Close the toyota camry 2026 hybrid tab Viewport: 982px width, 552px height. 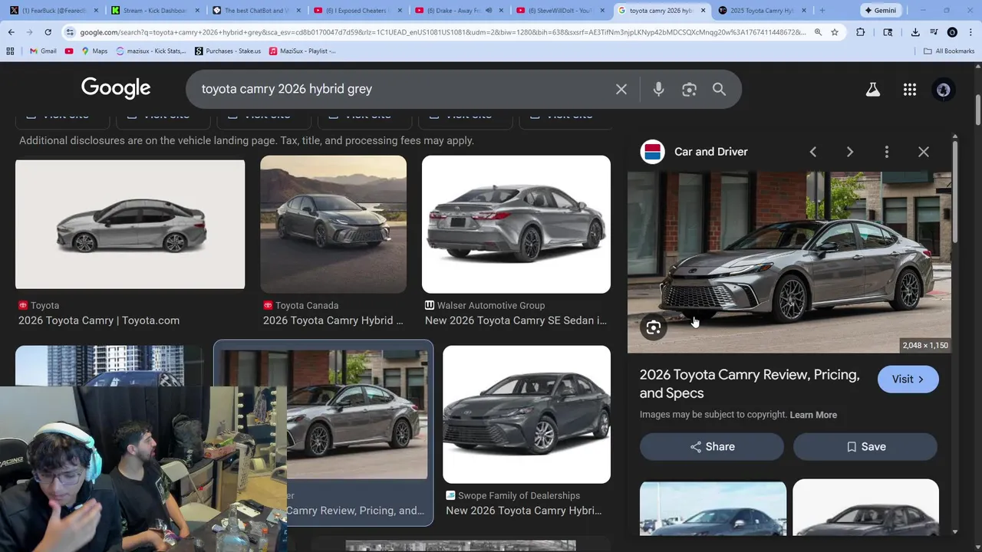[702, 10]
